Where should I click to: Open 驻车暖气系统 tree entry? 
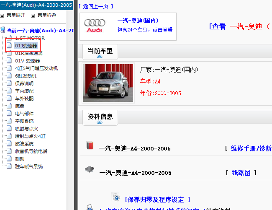pyautogui.click(x=29, y=166)
